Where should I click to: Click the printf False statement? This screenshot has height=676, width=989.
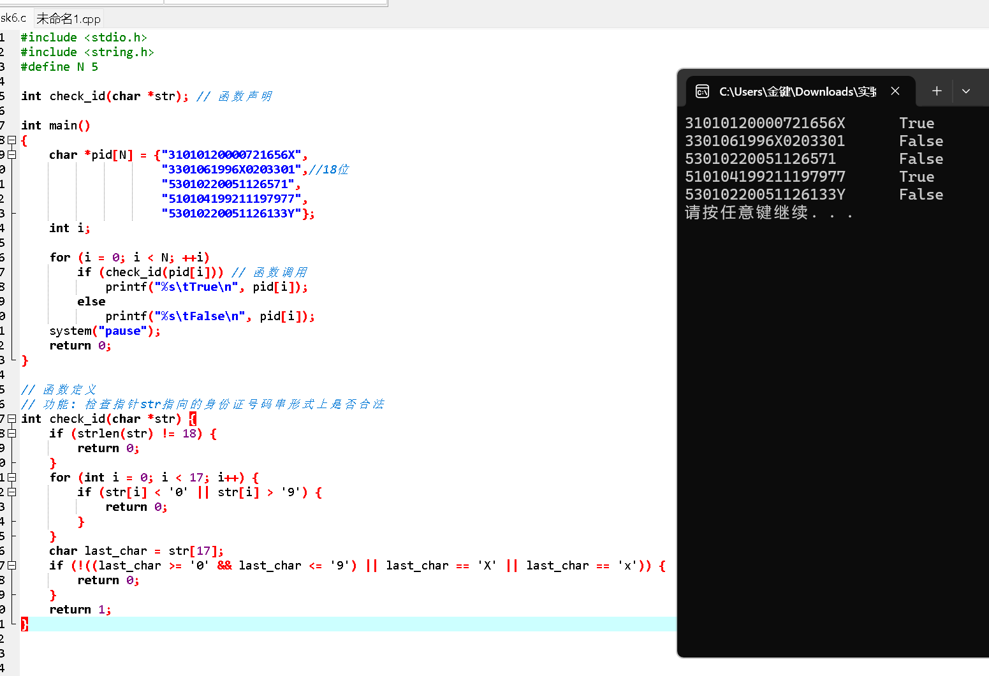210,316
